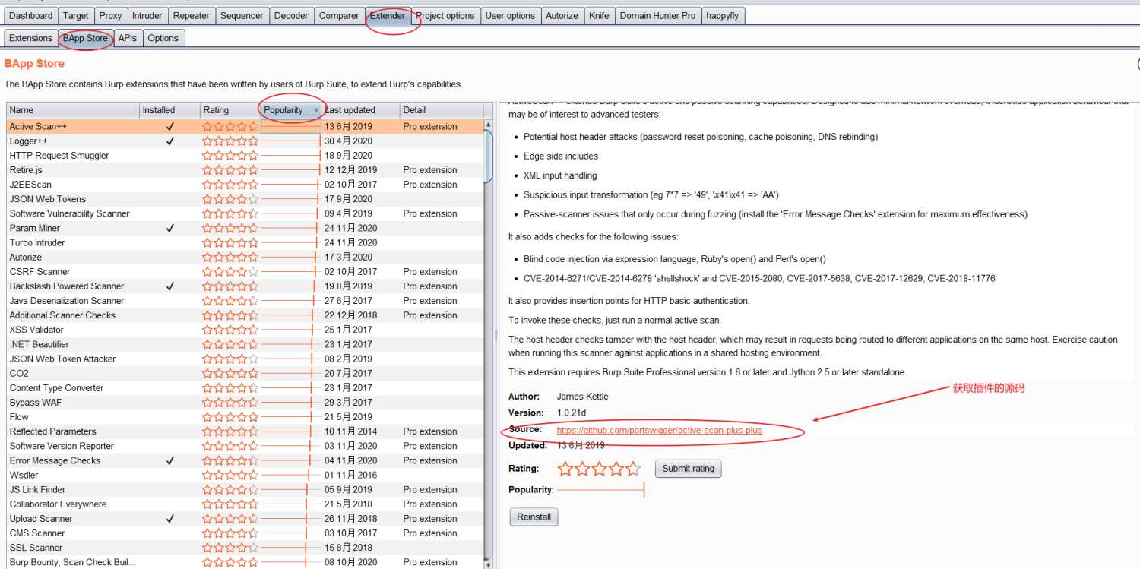Set rating to the fifth star in details
This screenshot has height=569, width=1140.
pyautogui.click(x=632, y=469)
